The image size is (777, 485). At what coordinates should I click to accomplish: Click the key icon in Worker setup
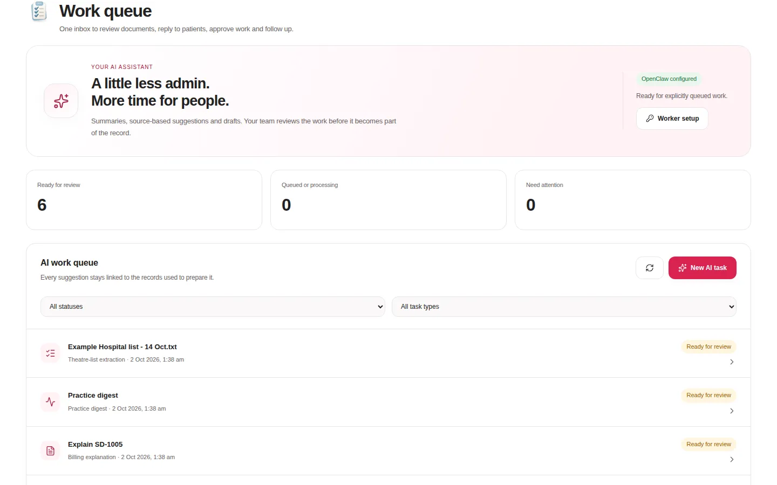[650, 119]
